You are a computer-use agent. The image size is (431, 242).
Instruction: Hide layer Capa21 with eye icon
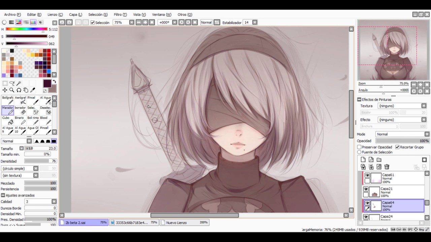[x=366, y=189]
